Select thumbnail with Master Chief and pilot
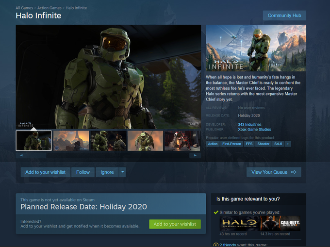Screen dimensions: 330x247 pyautogui.click(x=108, y=141)
